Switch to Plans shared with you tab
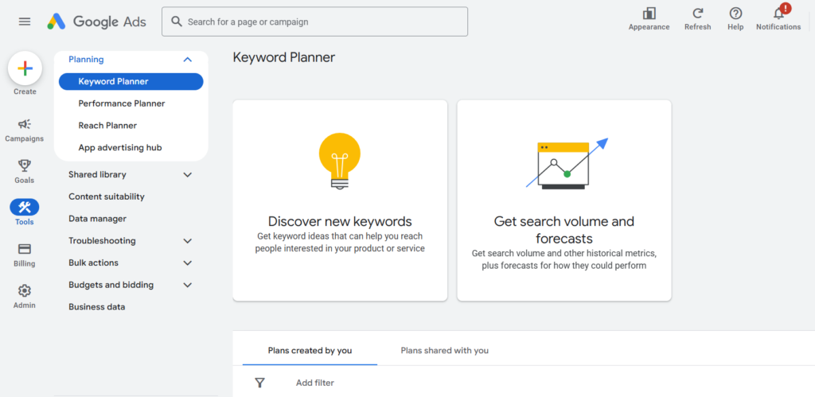Image resolution: width=815 pixels, height=397 pixels. (444, 351)
